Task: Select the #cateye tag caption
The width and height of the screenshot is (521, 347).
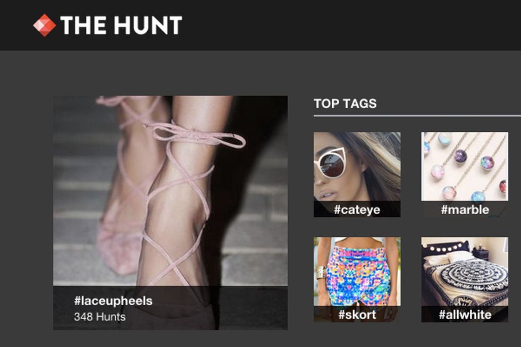Action: pyautogui.click(x=357, y=209)
